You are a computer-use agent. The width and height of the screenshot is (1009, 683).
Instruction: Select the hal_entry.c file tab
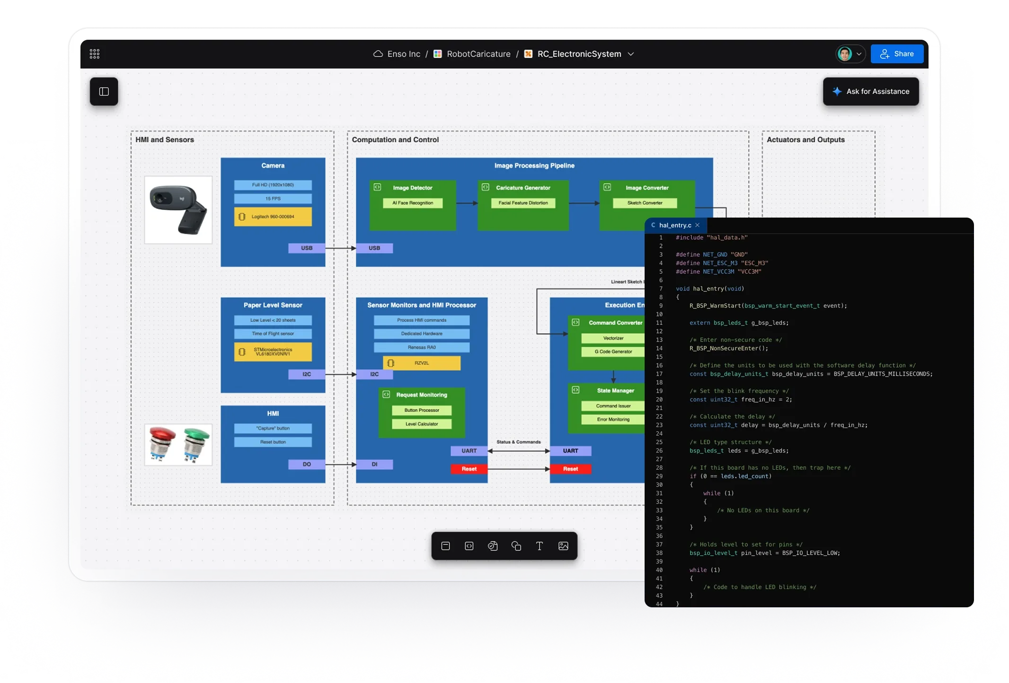(674, 225)
